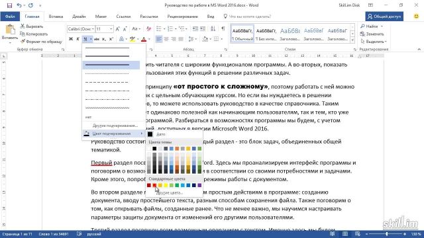Switch to the Рецензирование tab
Image resolution: width=424 pixels, height=238 pixels.
point(183,17)
